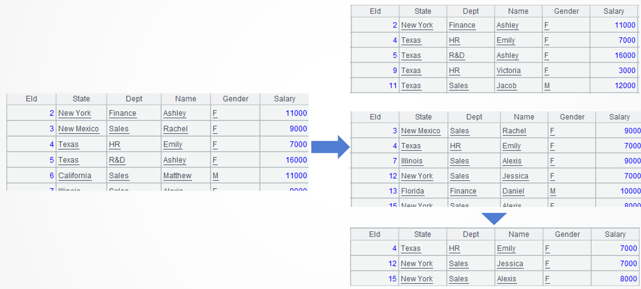The image size is (641, 289).
Task: Click the Florida state entry
Action: 412,191
